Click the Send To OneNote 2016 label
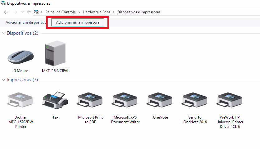 [195, 120]
